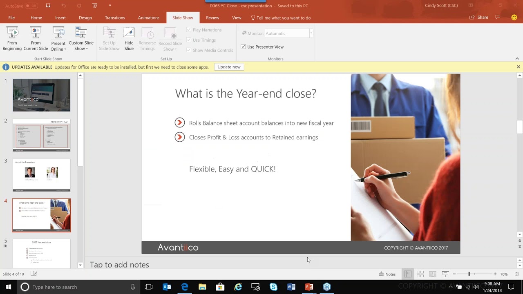The width and height of the screenshot is (523, 294).
Task: Open Word from the taskbar
Action: pos(291,287)
